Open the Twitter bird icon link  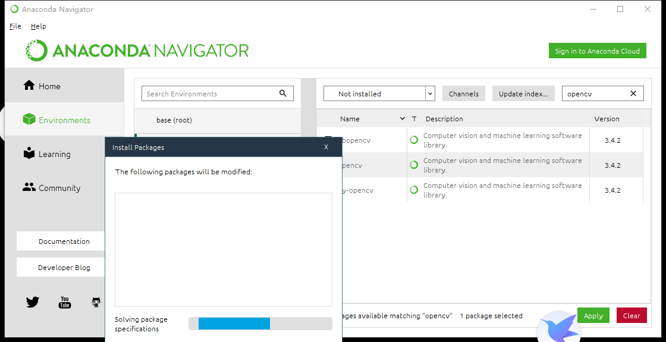click(33, 302)
